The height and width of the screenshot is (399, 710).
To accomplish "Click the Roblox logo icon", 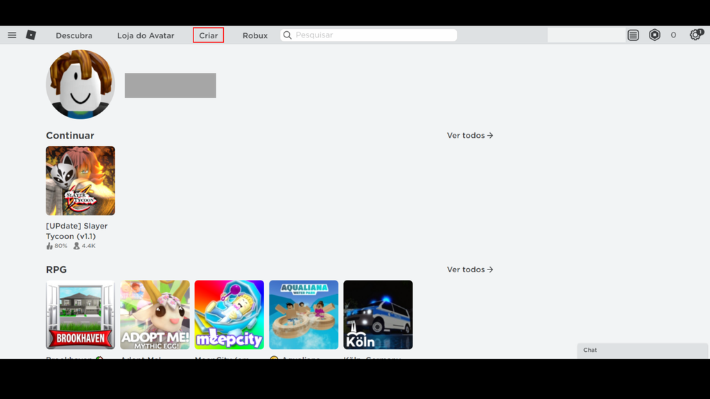I will (31, 35).
